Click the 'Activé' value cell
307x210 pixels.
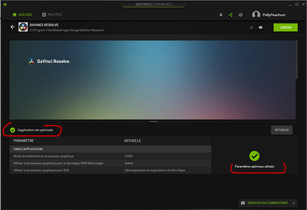coord(129,163)
